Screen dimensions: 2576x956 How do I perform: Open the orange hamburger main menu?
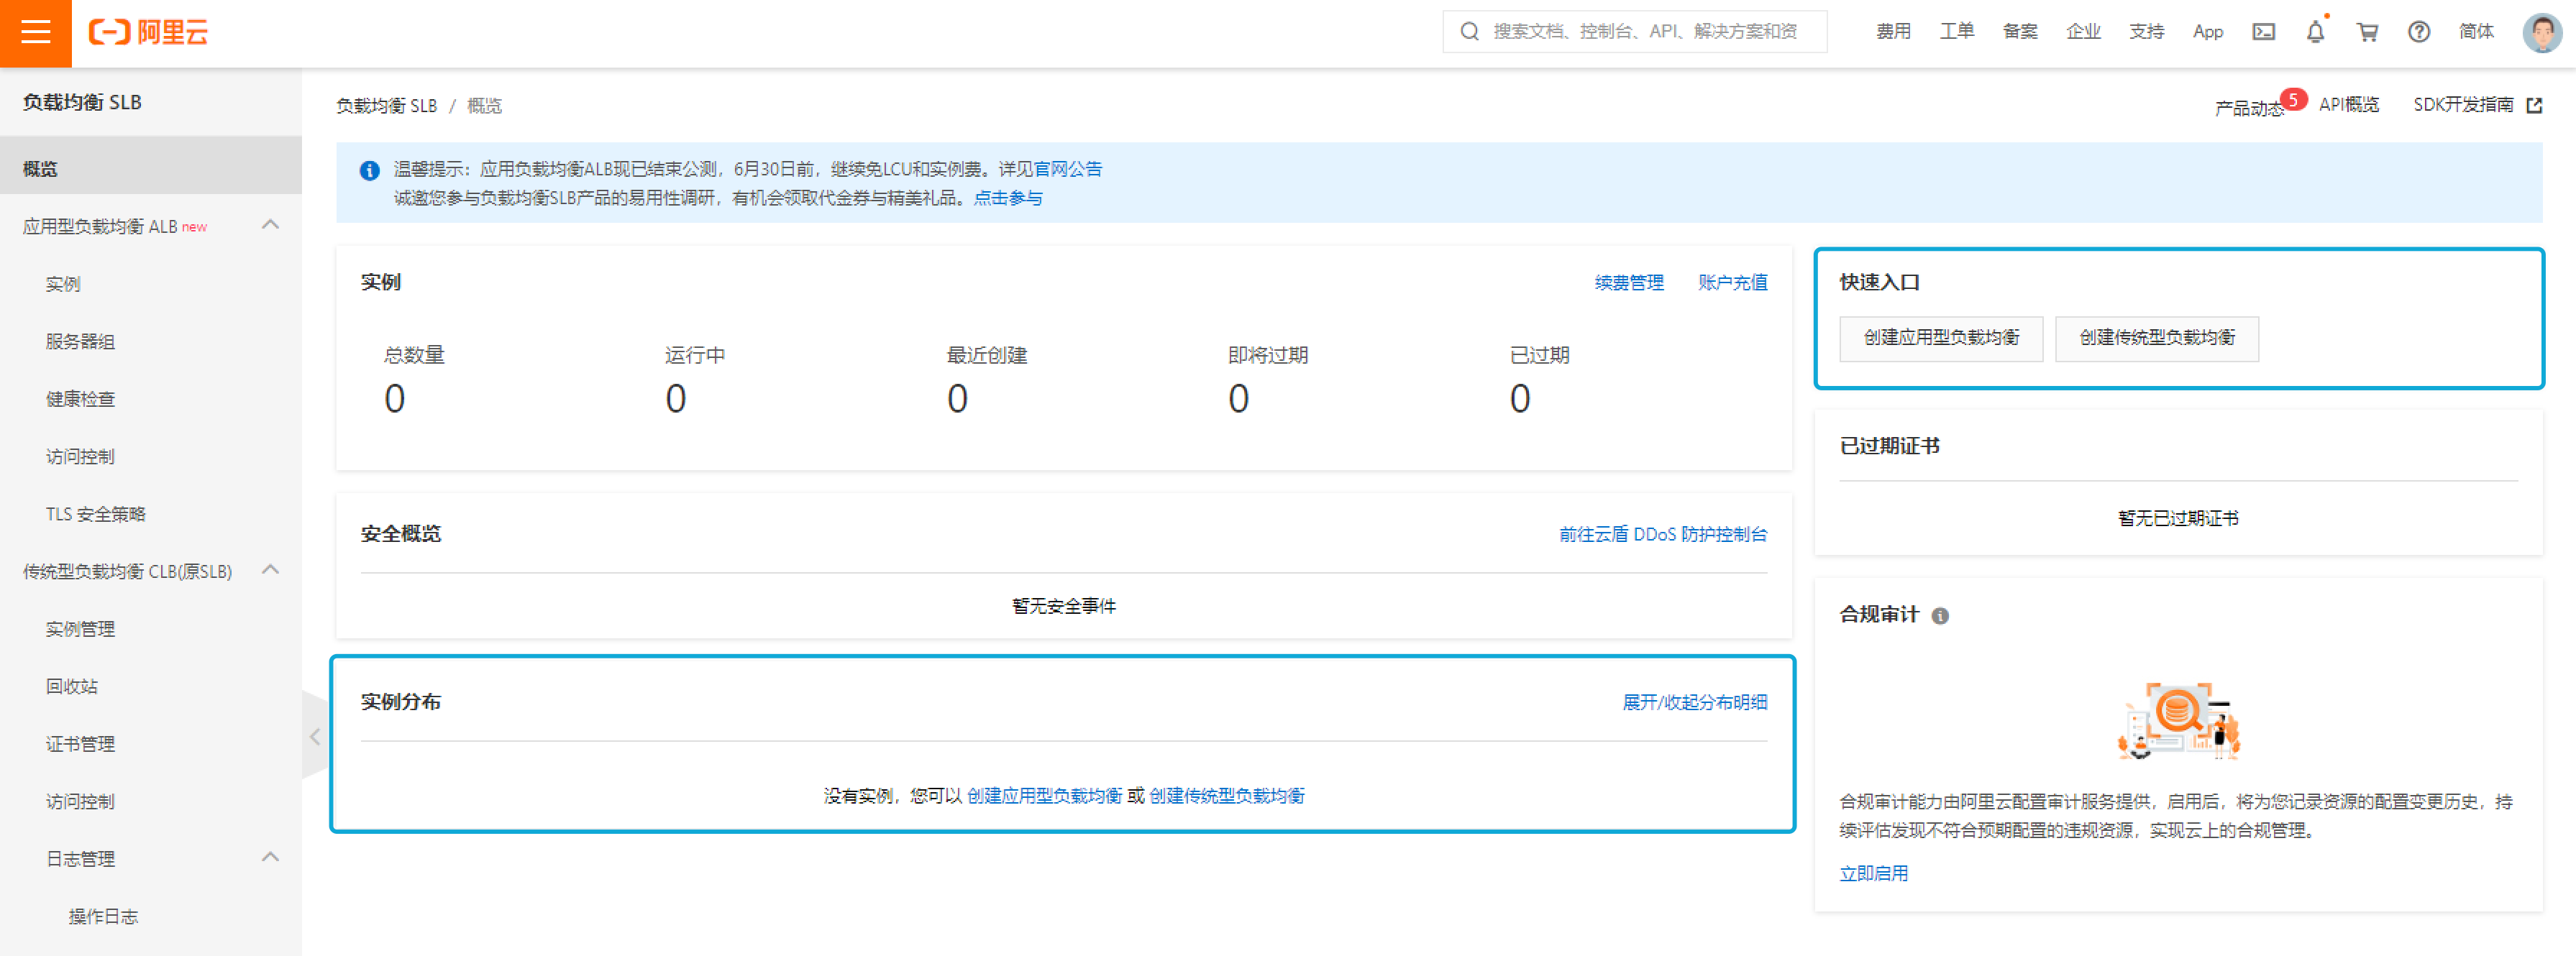36,33
